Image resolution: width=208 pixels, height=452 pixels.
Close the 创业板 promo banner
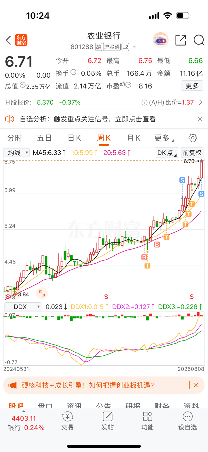(196, 385)
